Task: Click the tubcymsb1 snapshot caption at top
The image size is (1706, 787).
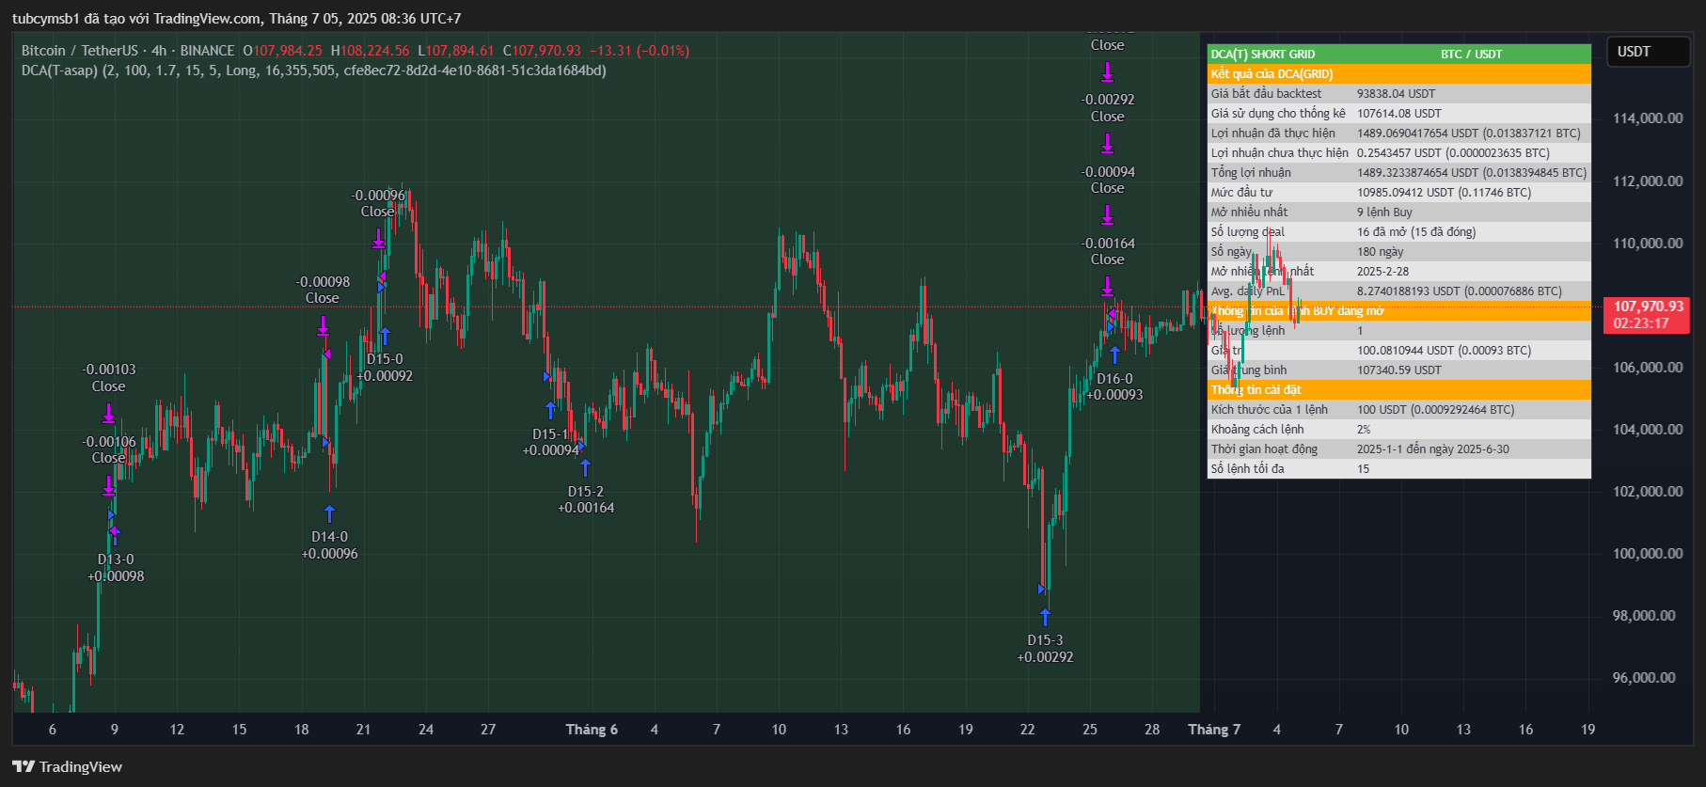Action: [x=236, y=19]
